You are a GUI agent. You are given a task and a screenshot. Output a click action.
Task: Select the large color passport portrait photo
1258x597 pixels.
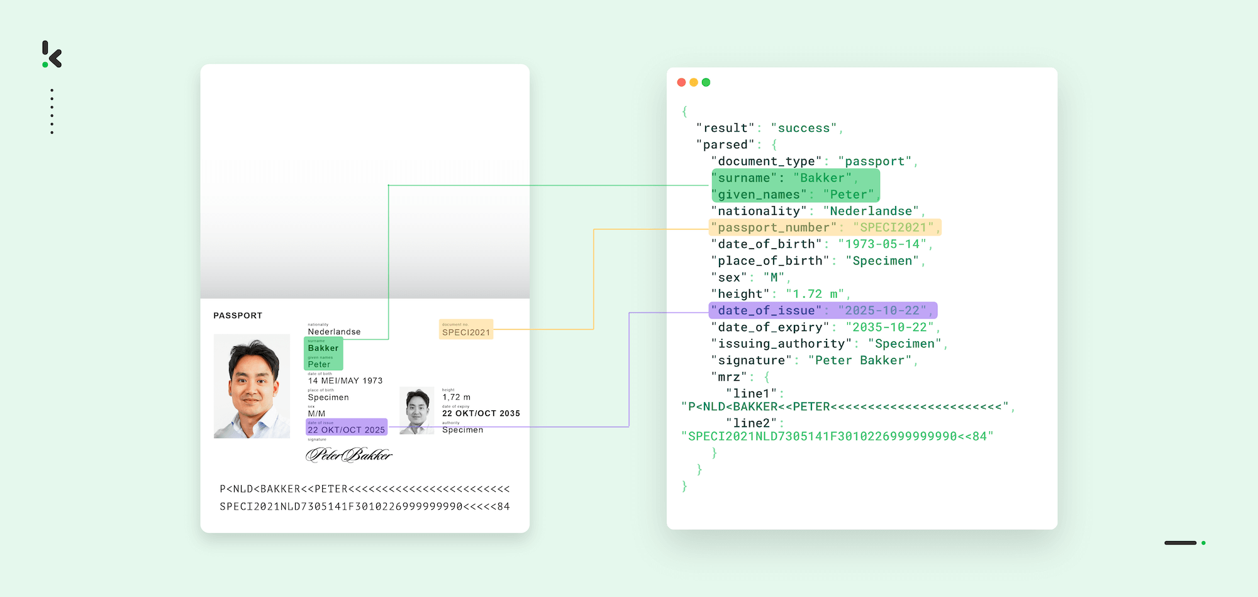[252, 386]
